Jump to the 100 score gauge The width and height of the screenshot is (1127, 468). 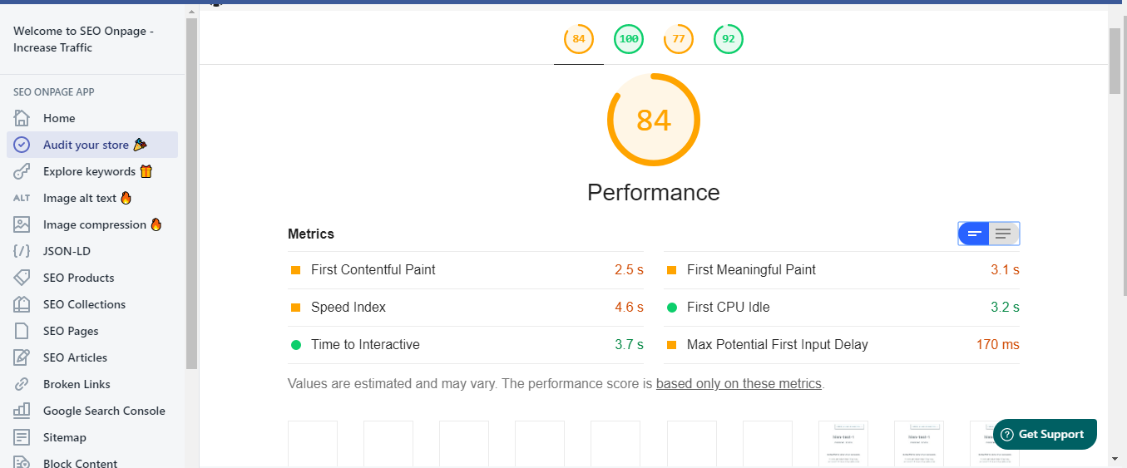click(629, 39)
